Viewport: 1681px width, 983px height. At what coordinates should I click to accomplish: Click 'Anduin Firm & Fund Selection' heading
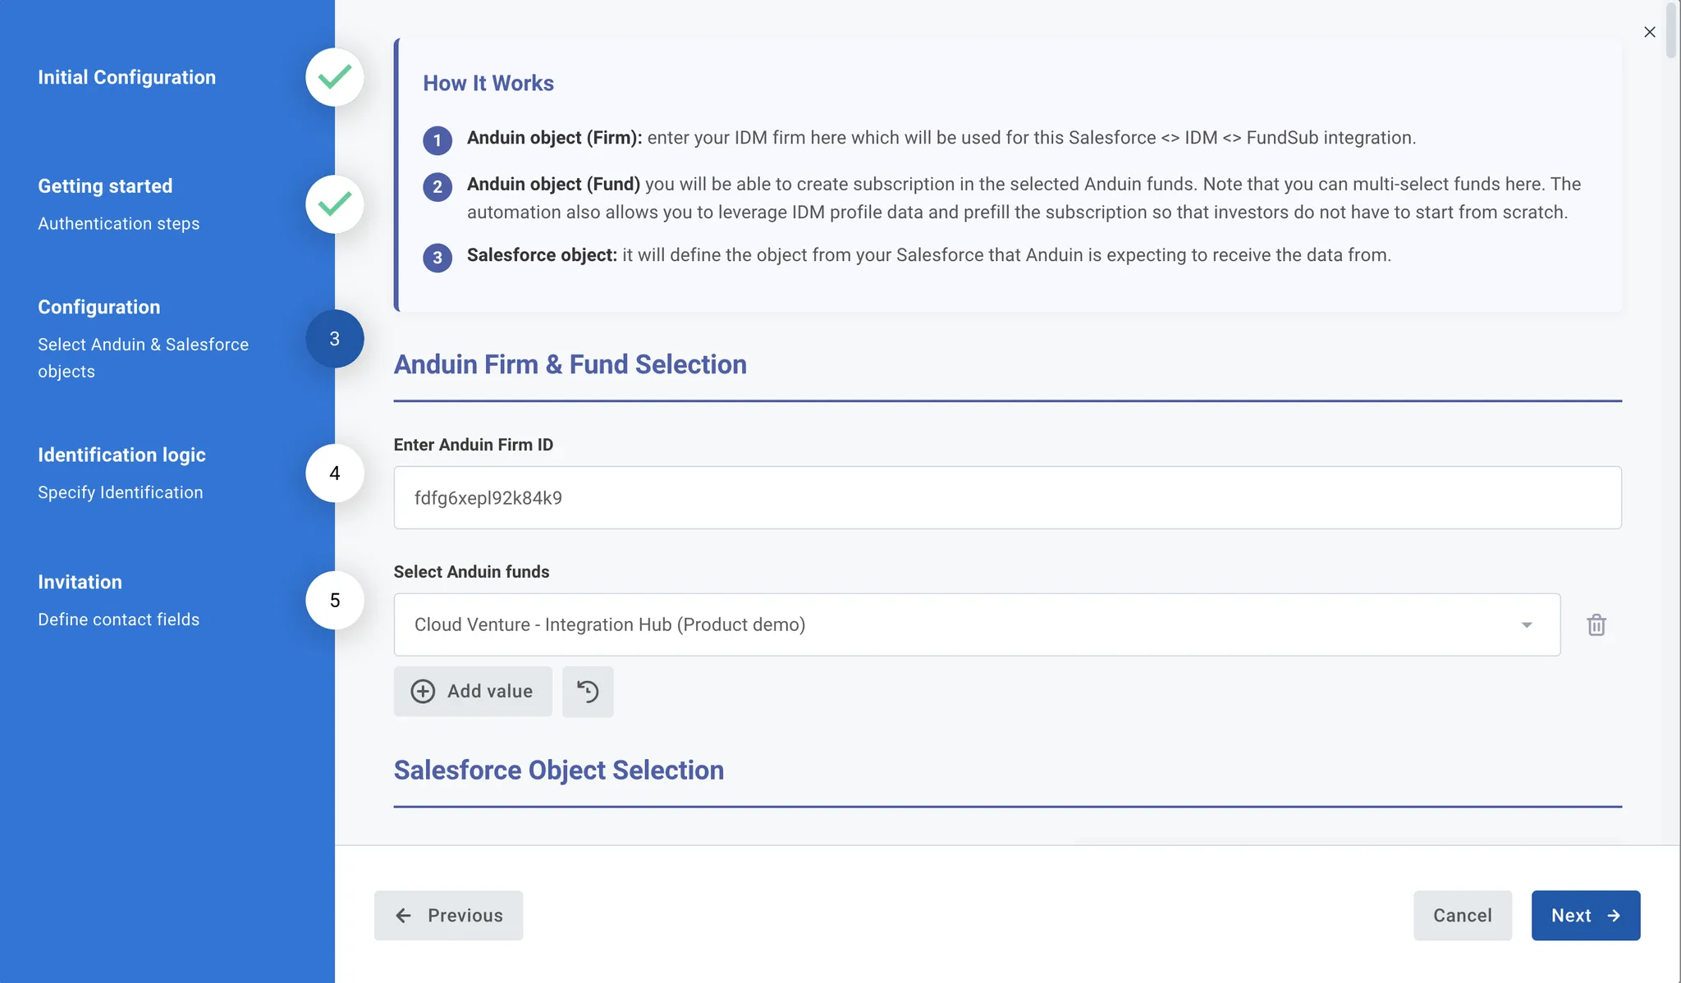click(570, 364)
